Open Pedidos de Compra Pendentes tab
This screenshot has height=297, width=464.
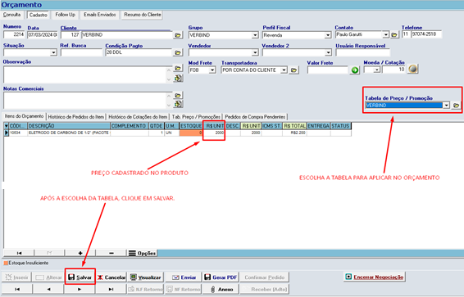[x=255, y=117]
